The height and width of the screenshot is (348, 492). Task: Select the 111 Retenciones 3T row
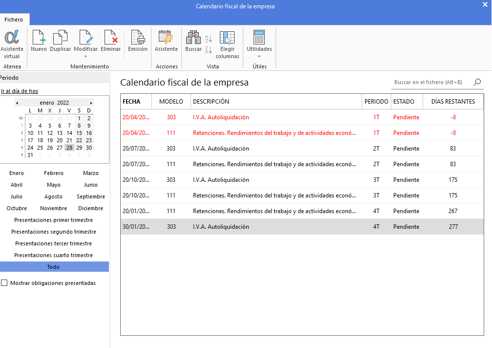pyautogui.click(x=302, y=196)
